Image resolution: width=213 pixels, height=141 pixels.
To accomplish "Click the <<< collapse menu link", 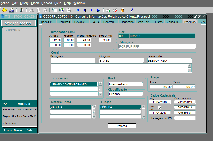I will [5, 104].
